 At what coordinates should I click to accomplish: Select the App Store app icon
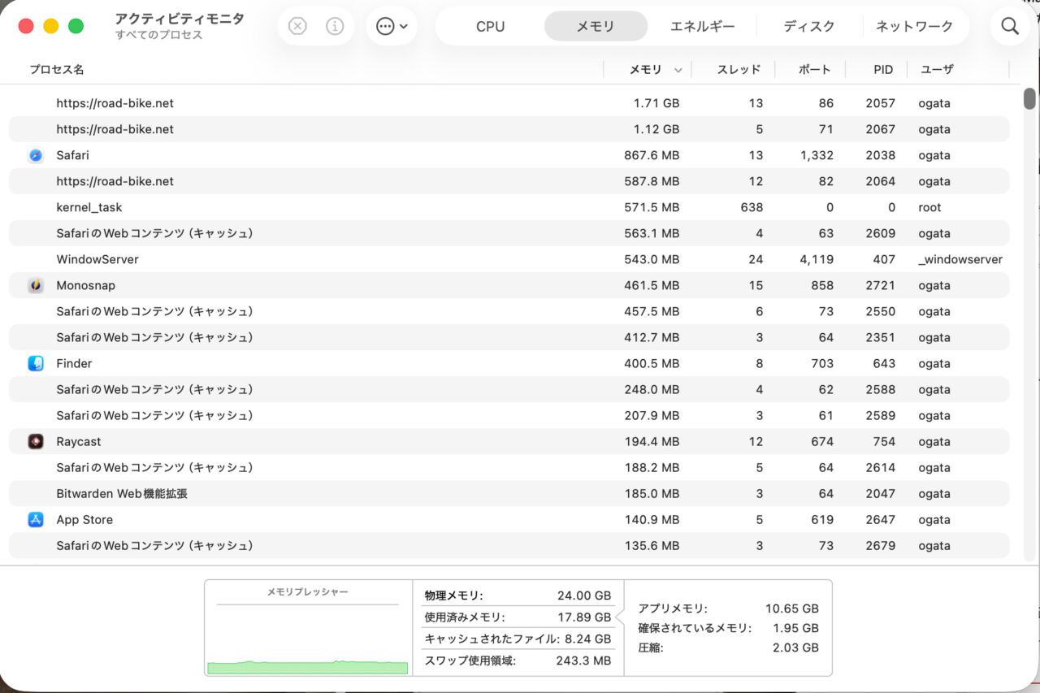(x=36, y=519)
